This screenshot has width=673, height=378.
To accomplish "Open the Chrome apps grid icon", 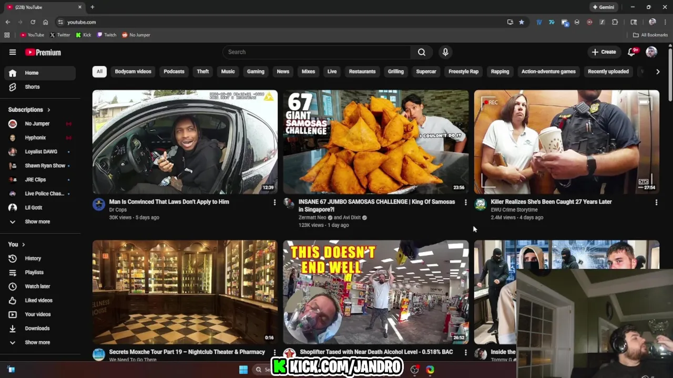I will pyautogui.click(x=7, y=35).
